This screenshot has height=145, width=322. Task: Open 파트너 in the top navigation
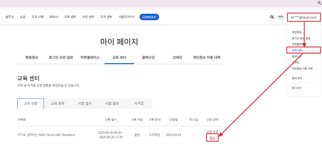pyautogui.click(x=54, y=17)
